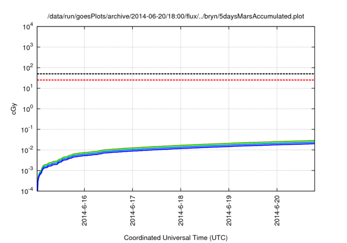347x243 pixels.
Task: Click the 10^-4 y-axis tick label
Action: pyautogui.click(x=28, y=191)
